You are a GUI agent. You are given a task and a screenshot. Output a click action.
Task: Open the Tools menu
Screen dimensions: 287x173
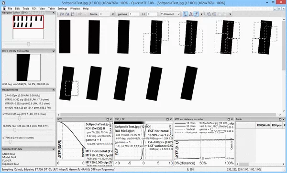tap(26, 9)
